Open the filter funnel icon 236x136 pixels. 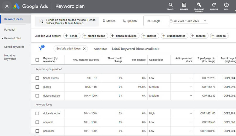[x=41, y=48]
